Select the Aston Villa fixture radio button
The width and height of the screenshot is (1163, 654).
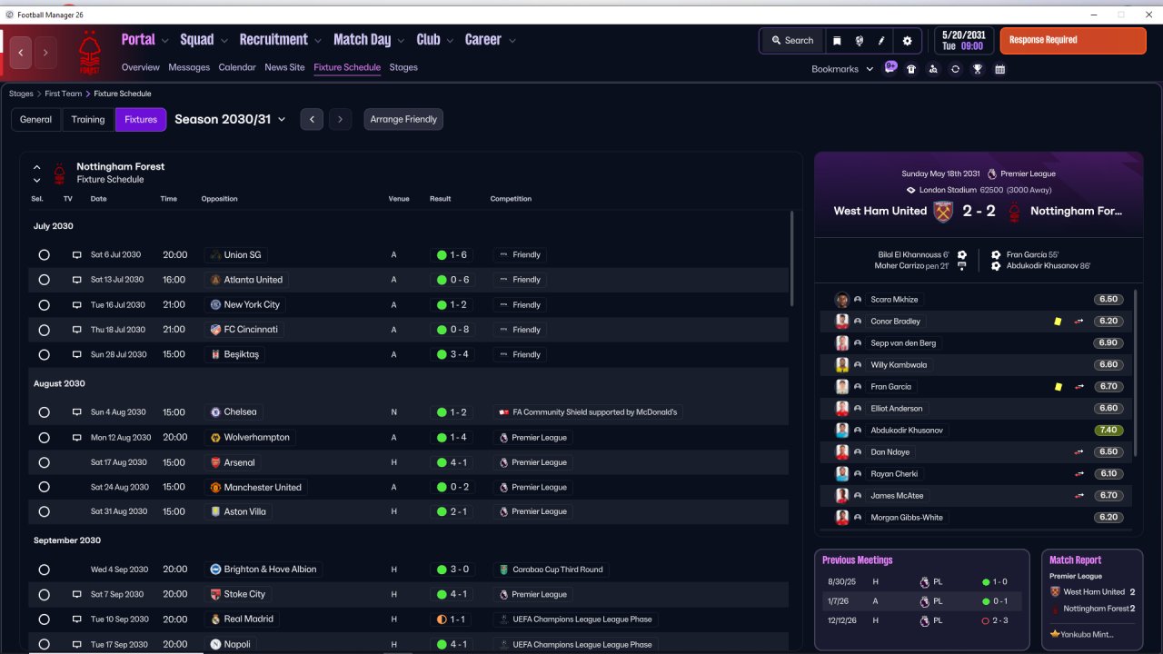pos(44,512)
